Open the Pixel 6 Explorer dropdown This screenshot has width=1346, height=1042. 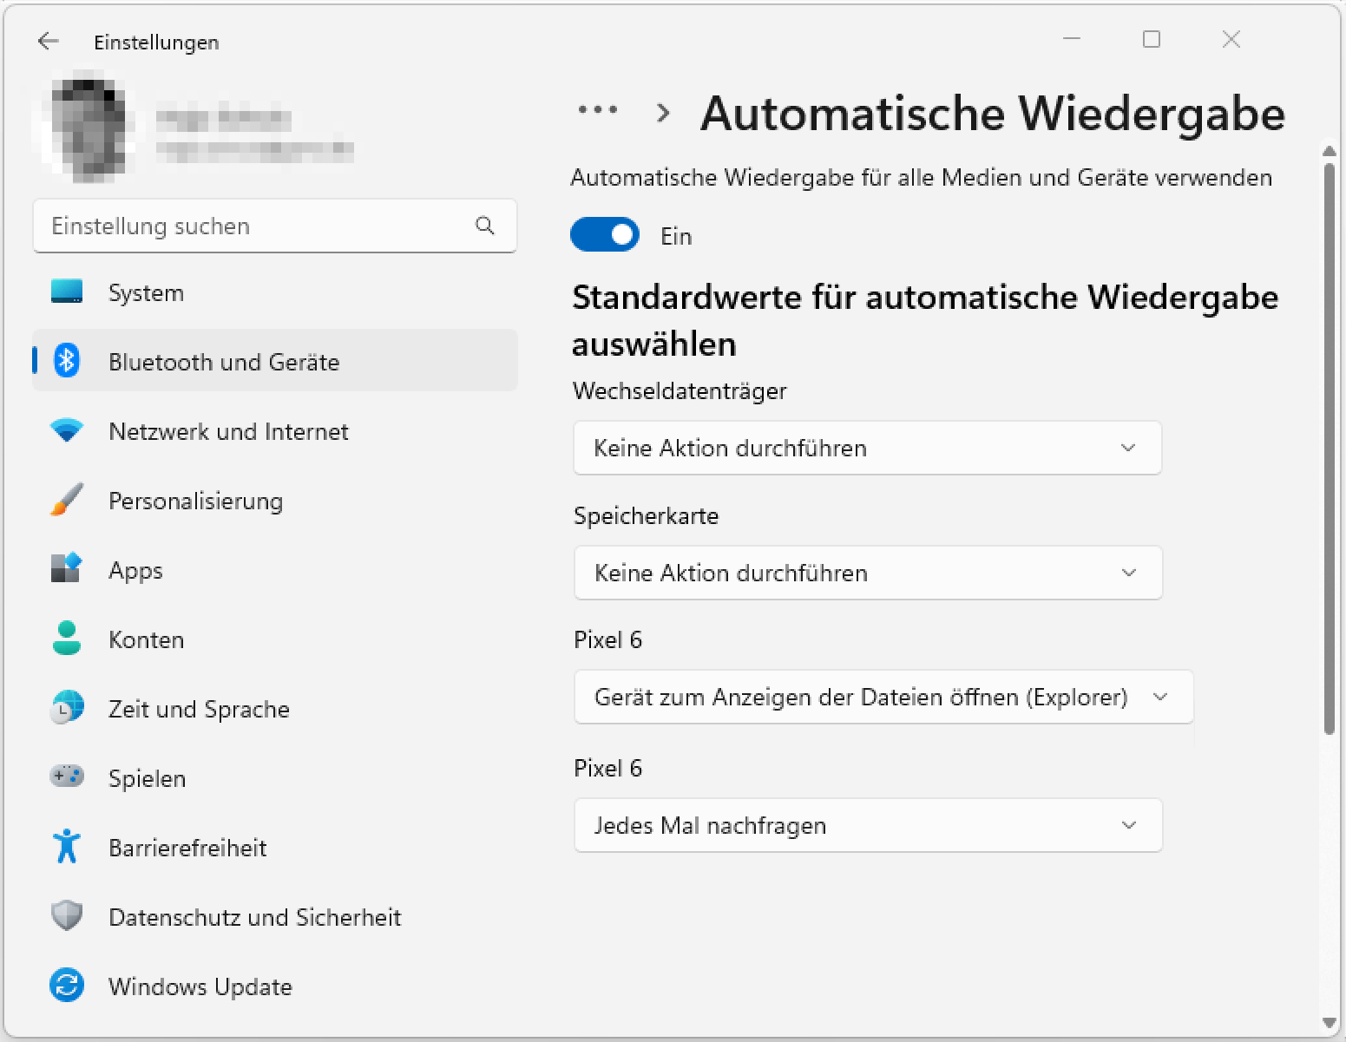pyautogui.click(x=883, y=697)
